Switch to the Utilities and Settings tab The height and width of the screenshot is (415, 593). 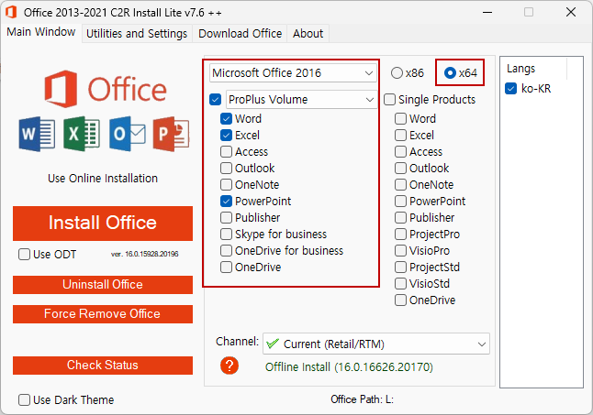[137, 34]
